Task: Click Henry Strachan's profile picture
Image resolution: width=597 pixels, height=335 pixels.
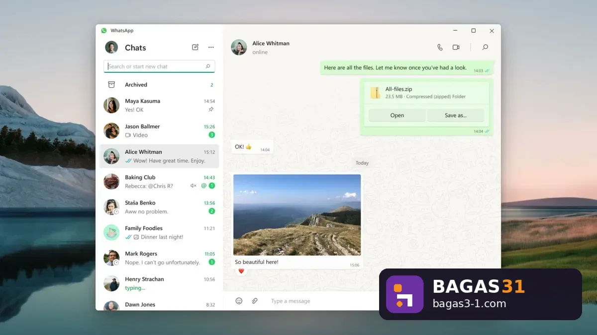Action: click(111, 283)
